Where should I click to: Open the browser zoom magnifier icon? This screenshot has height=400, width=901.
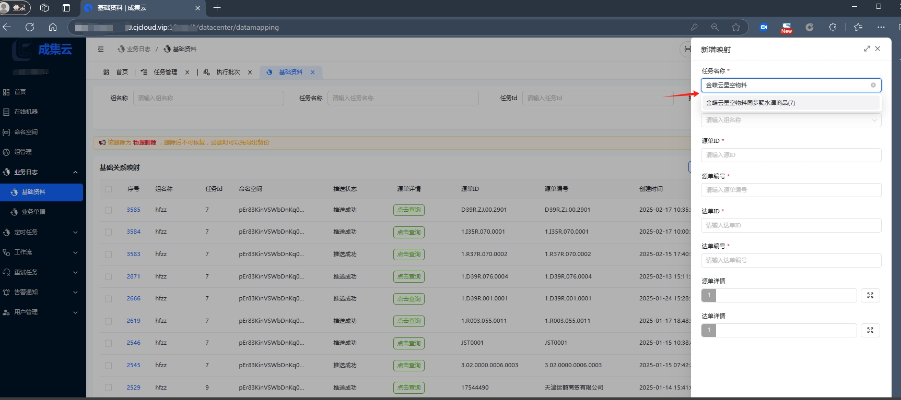tap(715, 27)
